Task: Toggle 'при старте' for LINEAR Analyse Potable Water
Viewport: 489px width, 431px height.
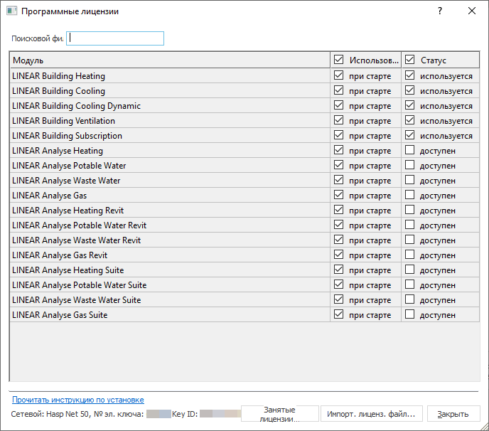Action: pos(339,165)
